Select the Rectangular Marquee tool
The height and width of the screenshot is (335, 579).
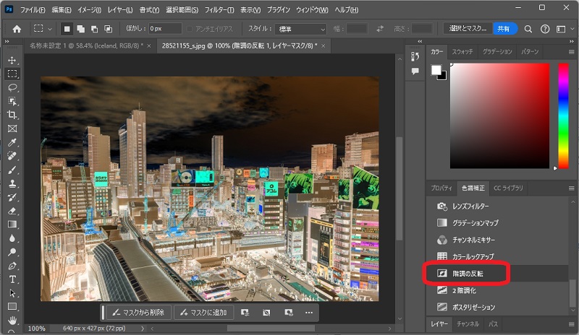(x=12, y=74)
